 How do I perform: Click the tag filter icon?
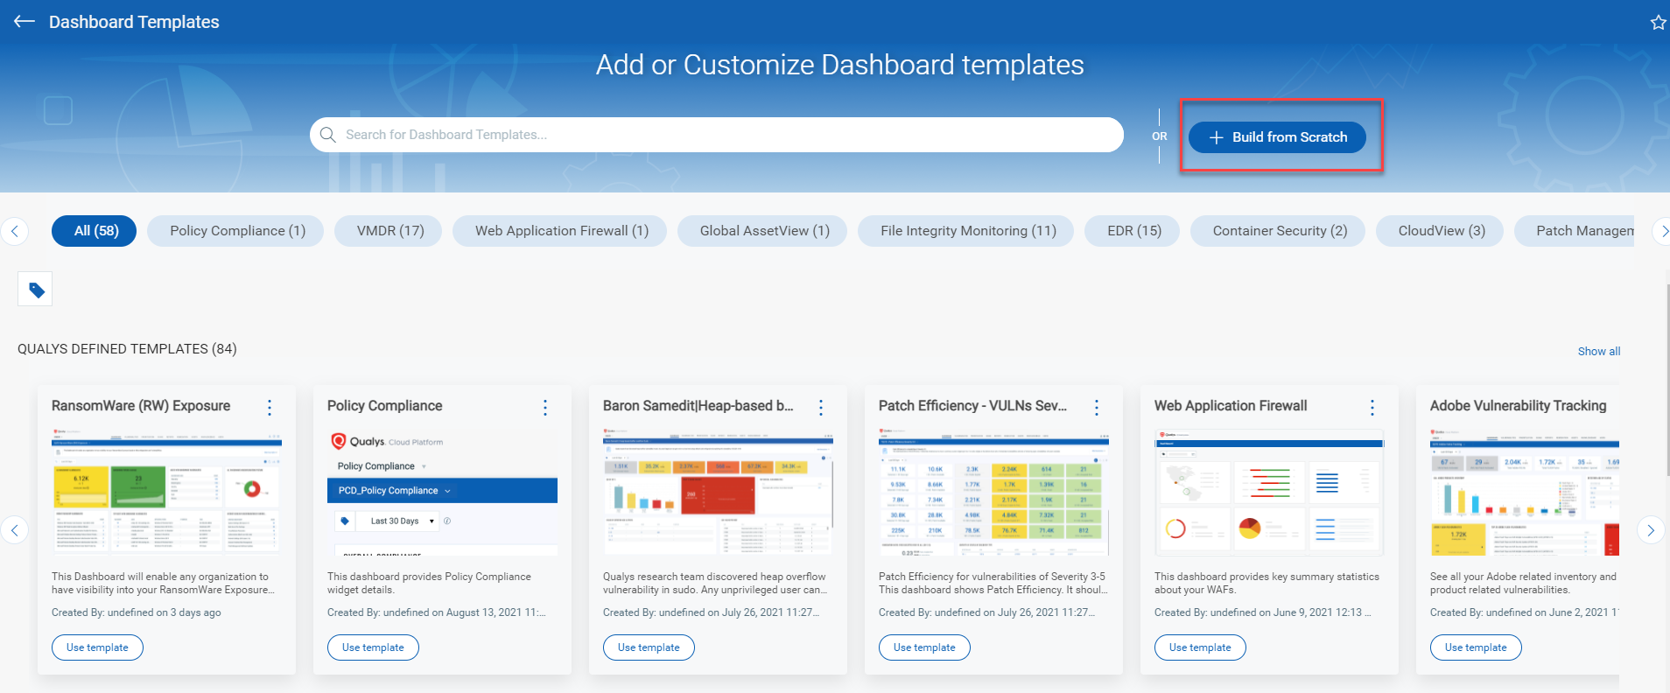pos(36,289)
